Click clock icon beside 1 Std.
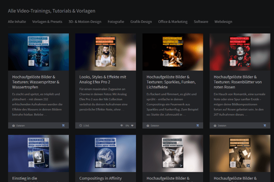 [80, 125]
